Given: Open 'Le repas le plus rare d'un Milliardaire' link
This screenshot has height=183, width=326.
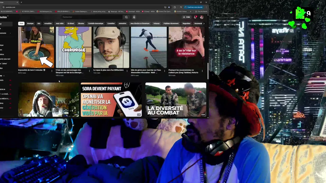Looking at the screenshot, I should (x=108, y=70).
